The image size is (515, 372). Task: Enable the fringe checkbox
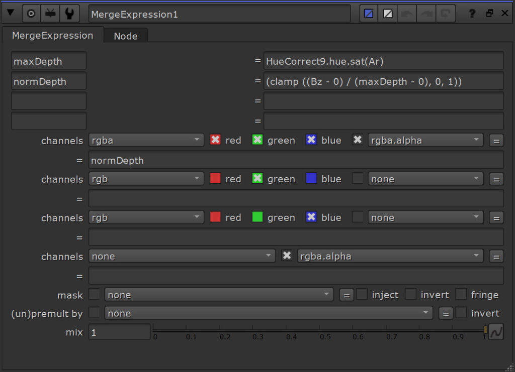click(x=461, y=294)
